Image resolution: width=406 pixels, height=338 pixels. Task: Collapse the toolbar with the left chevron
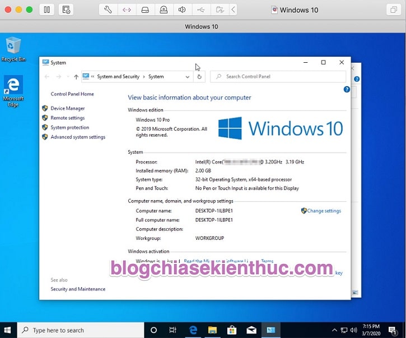point(234,10)
